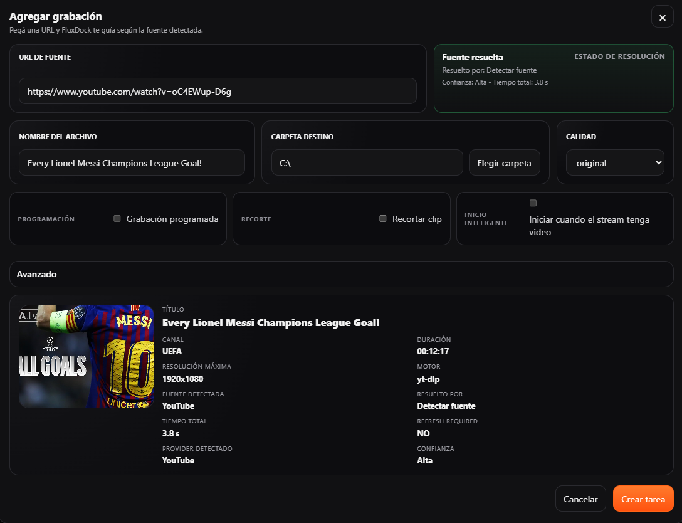The image size is (682, 523).
Task: Toggle the Iniciar cuando el stream tenga video checkbox
Action: [x=533, y=203]
